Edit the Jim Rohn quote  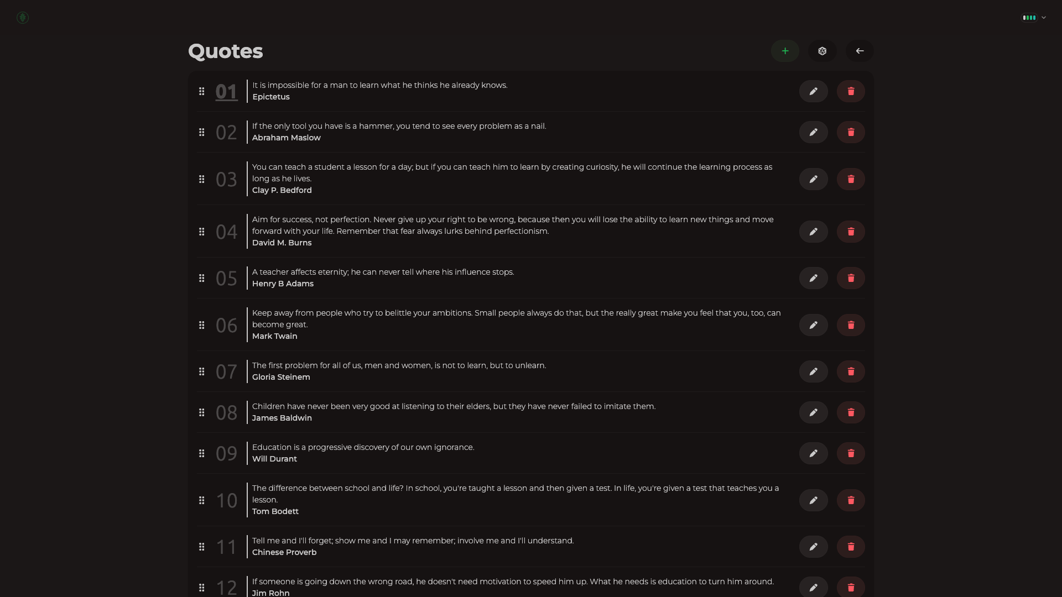[813, 587]
